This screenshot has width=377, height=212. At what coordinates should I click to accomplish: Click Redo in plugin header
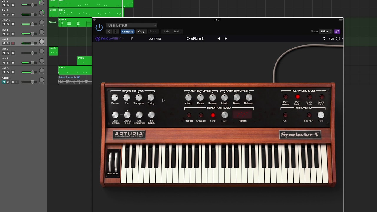click(177, 32)
